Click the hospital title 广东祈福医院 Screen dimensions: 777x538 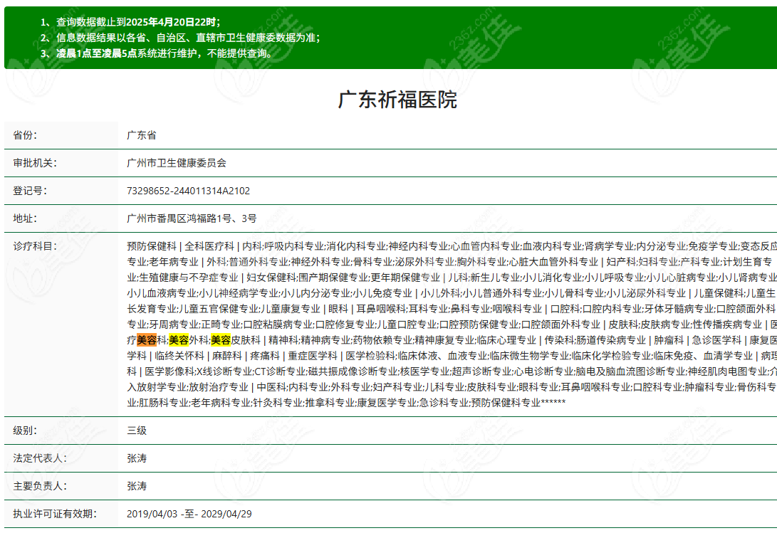pos(397,100)
